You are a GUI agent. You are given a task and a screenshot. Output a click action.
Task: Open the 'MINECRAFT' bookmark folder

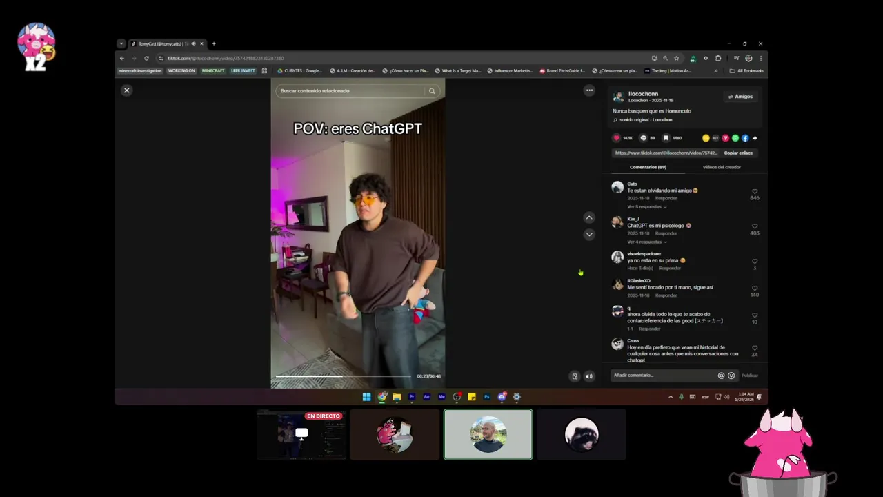(x=213, y=70)
